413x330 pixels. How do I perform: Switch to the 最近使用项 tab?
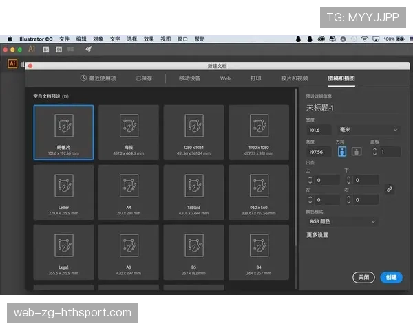[x=98, y=78]
